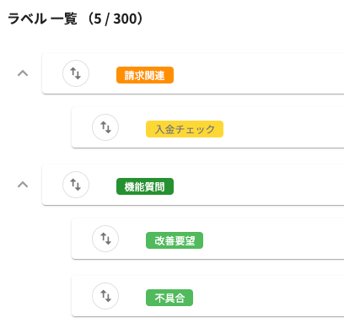Select the green 不具合 label tag
Viewport: 344px width, 323px height.
pos(169,298)
